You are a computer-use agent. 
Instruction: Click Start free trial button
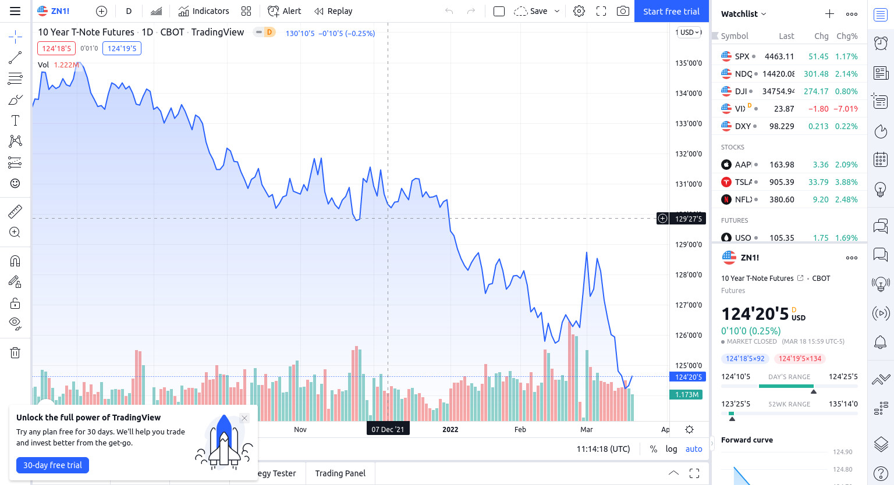pyautogui.click(x=671, y=11)
